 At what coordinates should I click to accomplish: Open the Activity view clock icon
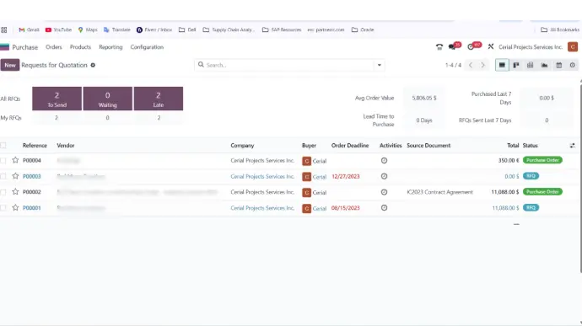point(573,65)
